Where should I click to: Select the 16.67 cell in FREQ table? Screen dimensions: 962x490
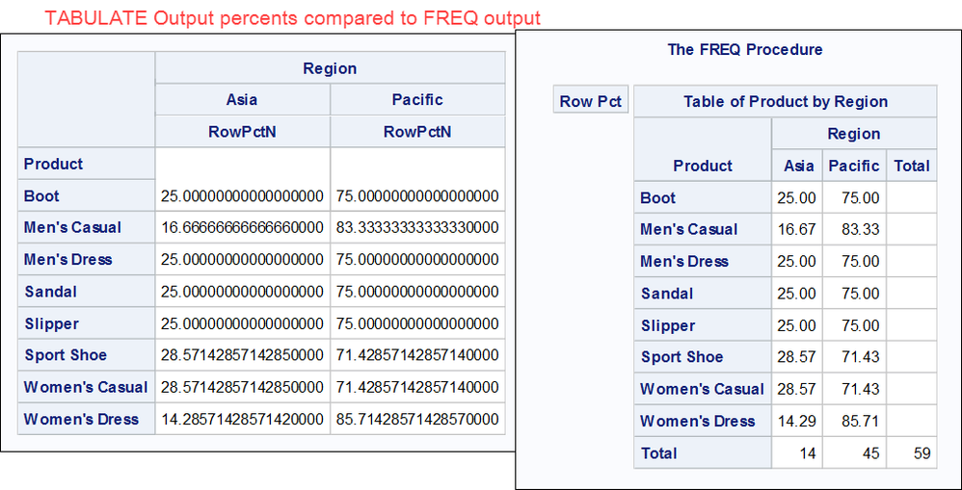(799, 230)
